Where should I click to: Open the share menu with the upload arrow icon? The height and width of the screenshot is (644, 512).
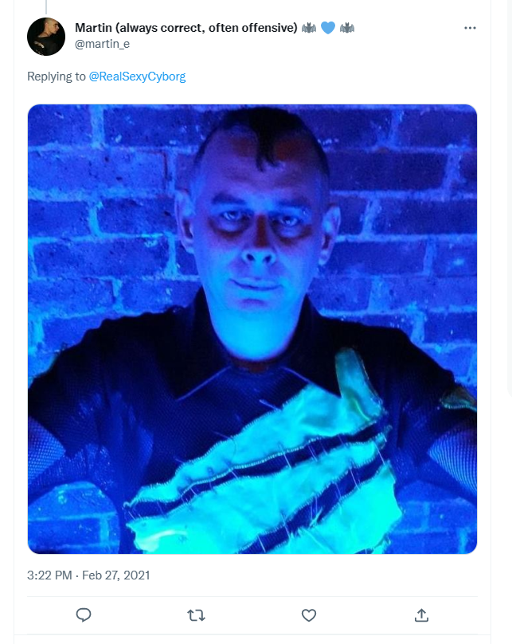tap(421, 615)
